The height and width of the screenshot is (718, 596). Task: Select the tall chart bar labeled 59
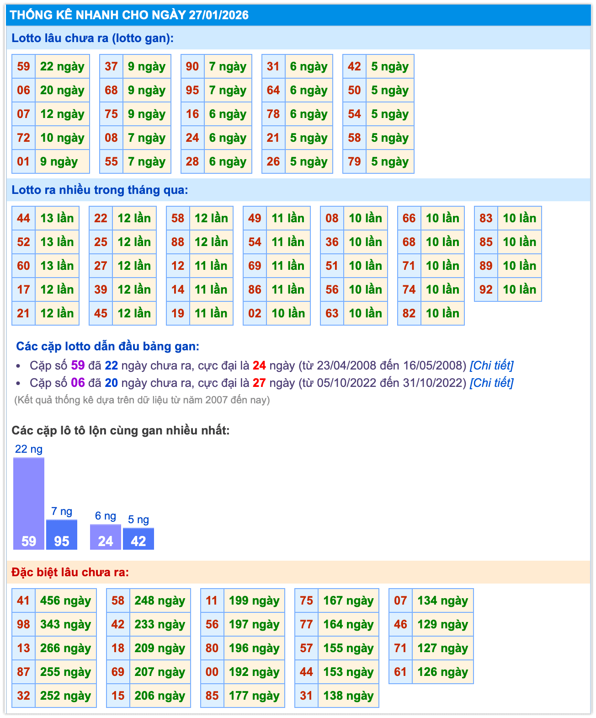[29, 503]
